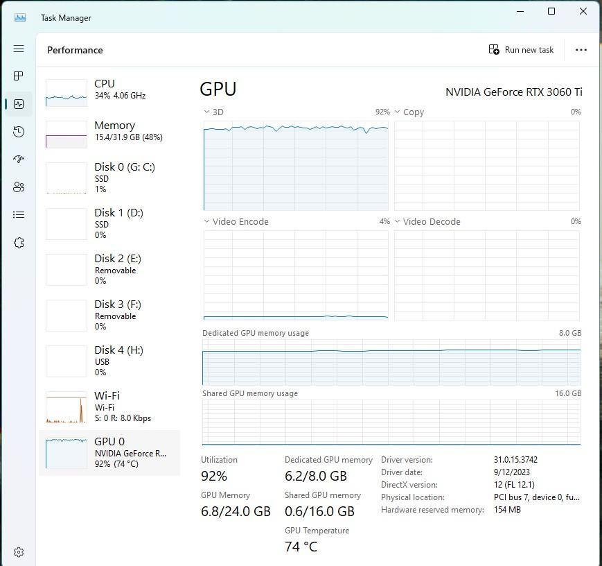
Task: Open the Details list icon
Action: [x=19, y=214]
